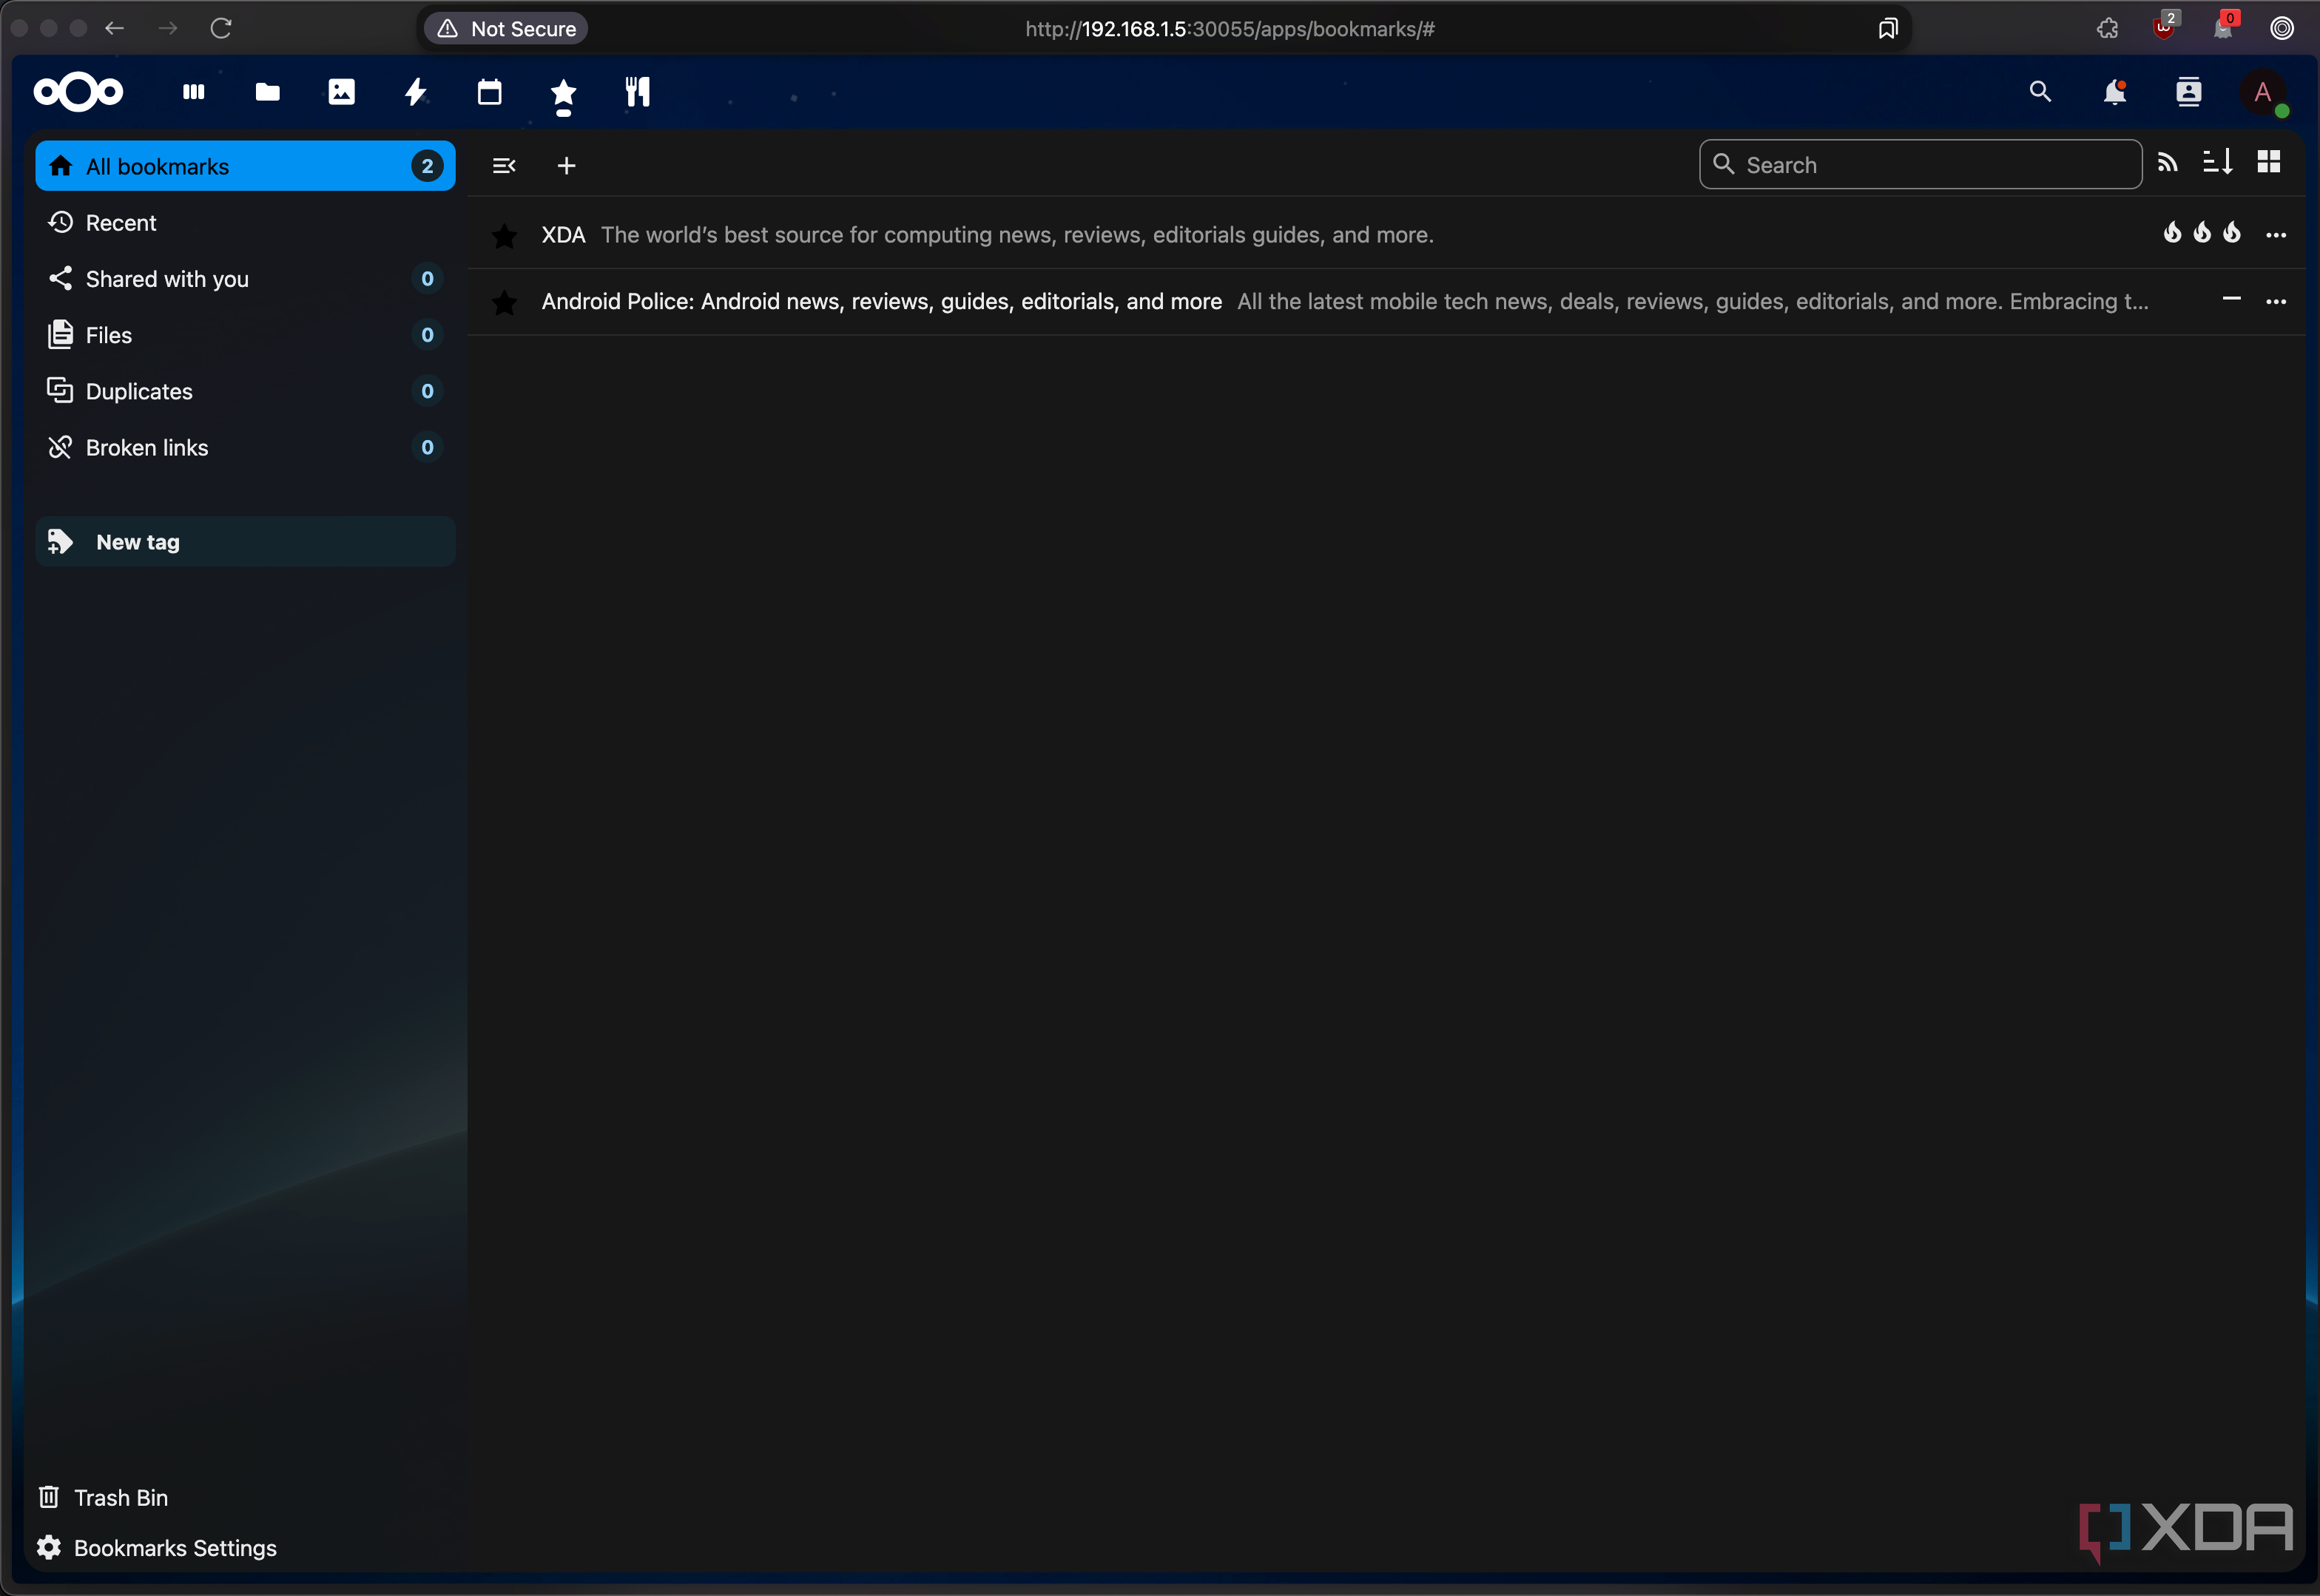The height and width of the screenshot is (1596, 2320).
Task: Open the Files app folder icon
Action: pyautogui.click(x=267, y=92)
